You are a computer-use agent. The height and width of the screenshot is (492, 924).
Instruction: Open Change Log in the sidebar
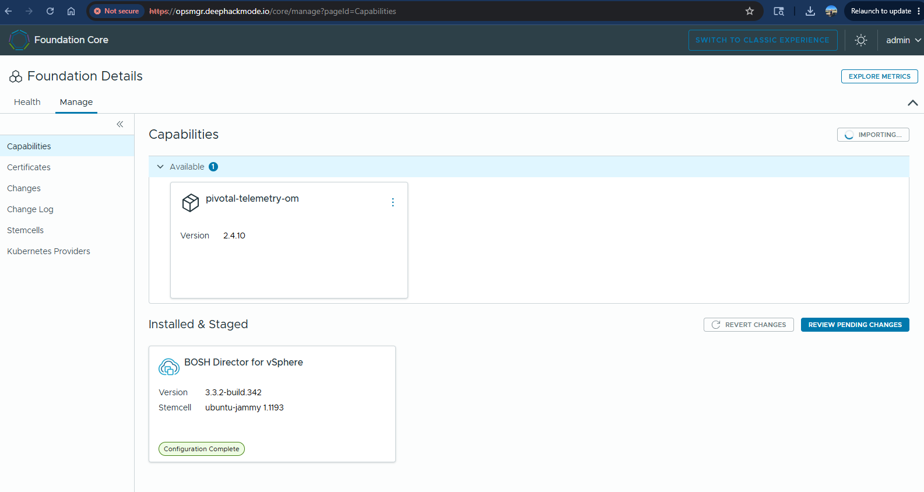click(x=67, y=209)
